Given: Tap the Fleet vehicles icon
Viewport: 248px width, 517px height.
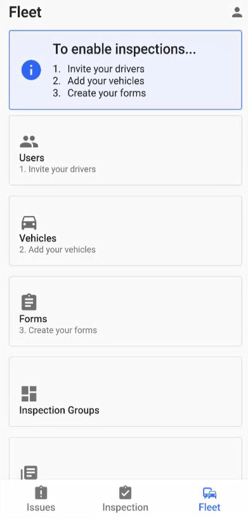Looking at the screenshot, I should click(x=209, y=493).
